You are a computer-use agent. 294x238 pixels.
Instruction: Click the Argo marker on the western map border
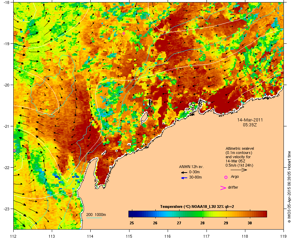coord(14,150)
